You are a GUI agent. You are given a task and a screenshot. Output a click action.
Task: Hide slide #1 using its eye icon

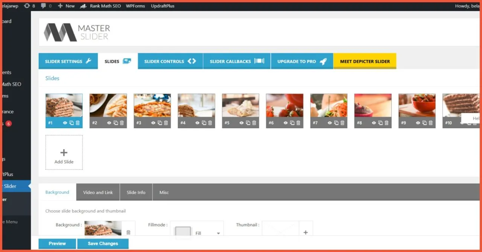coord(65,123)
